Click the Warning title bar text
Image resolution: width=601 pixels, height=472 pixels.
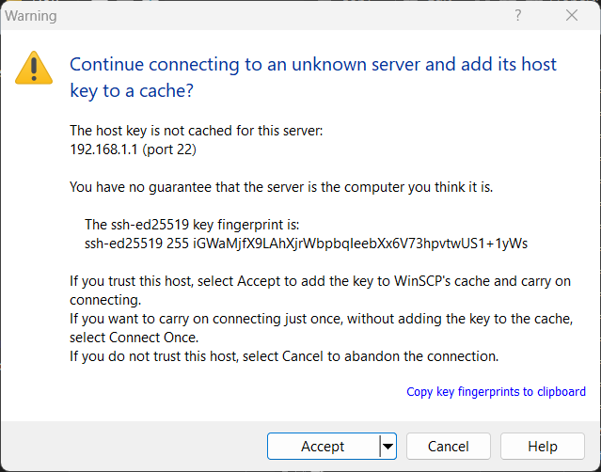click(x=31, y=16)
